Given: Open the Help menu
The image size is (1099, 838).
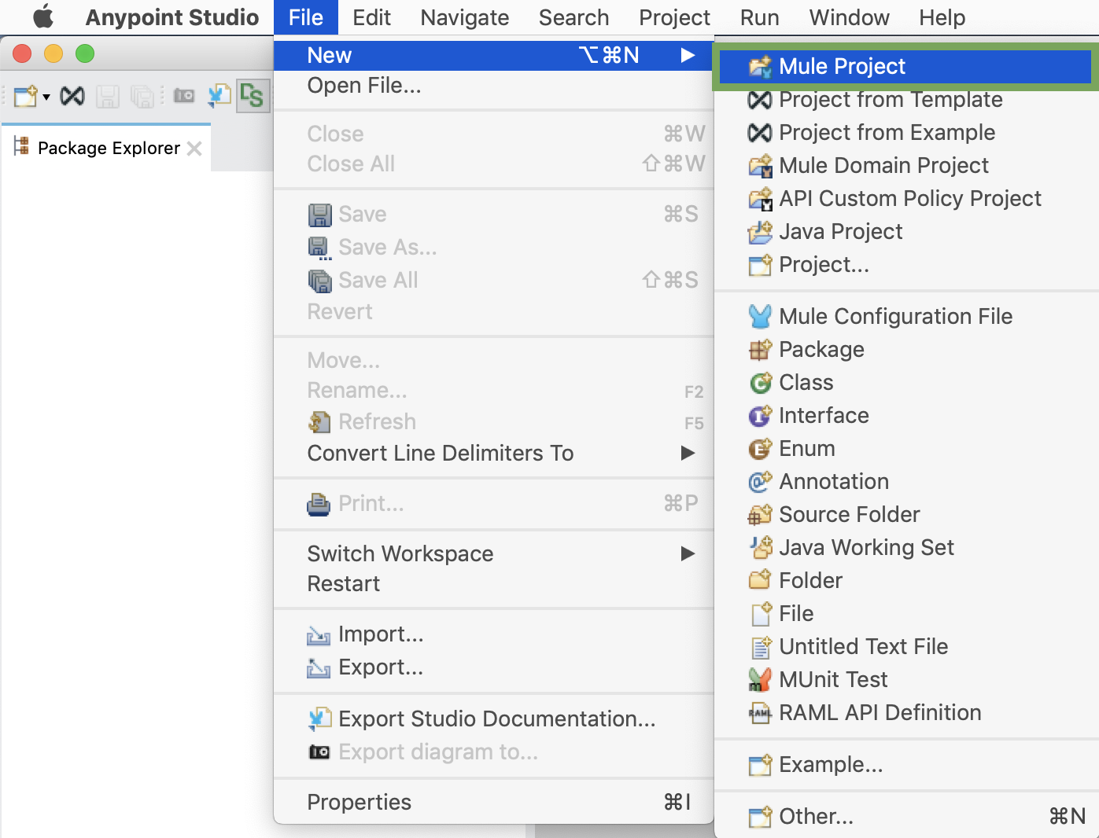Looking at the screenshot, I should [942, 17].
